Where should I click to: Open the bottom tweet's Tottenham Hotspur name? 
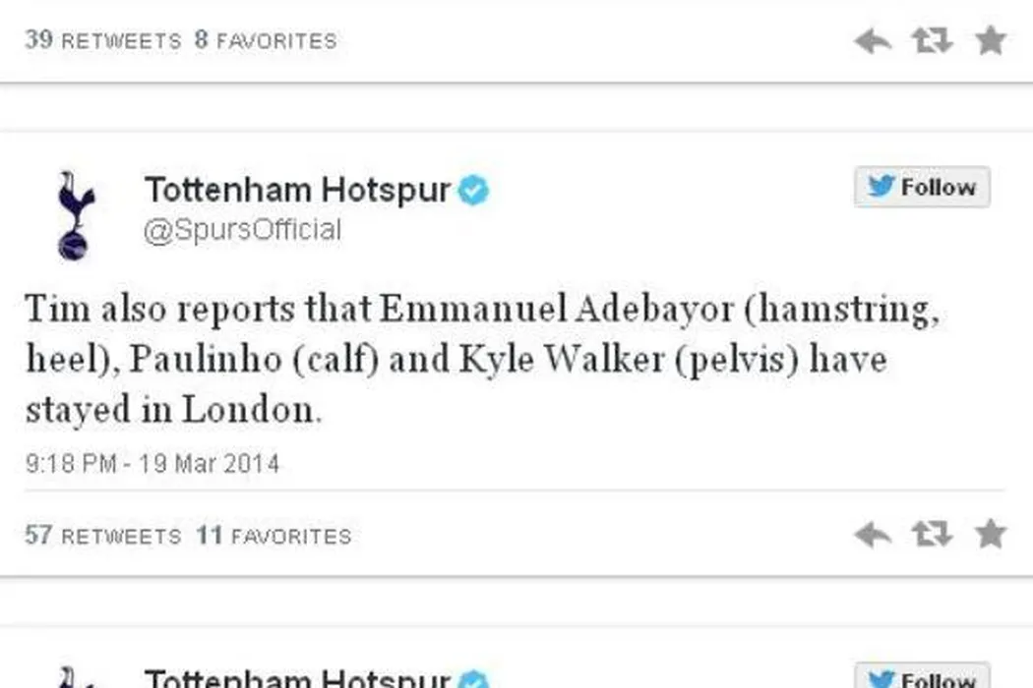298,678
